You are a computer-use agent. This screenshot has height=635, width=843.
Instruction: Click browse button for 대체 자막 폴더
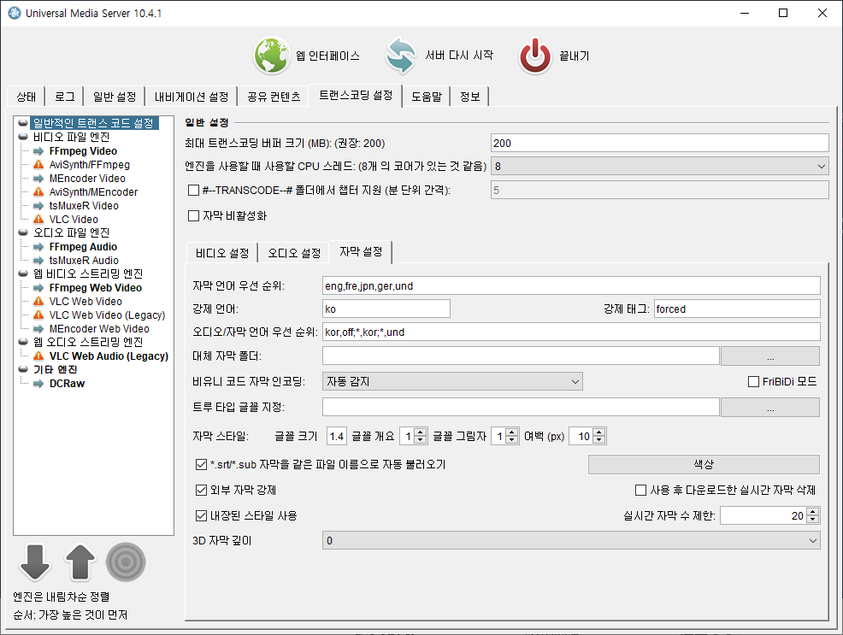coord(769,356)
